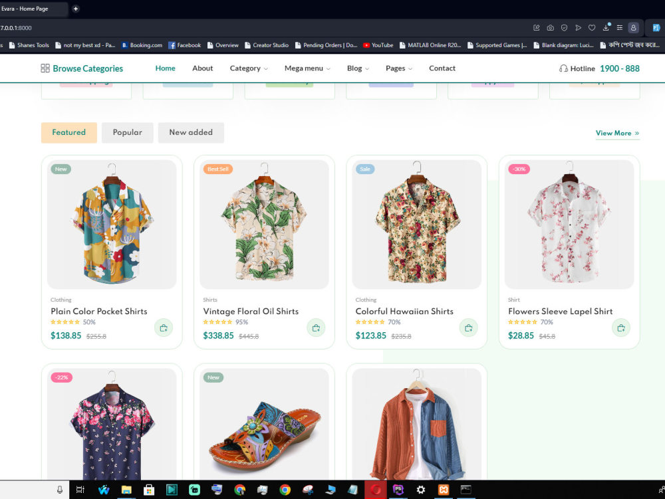Open Microsoft Store from the taskbar
The image size is (665, 499).
click(x=149, y=490)
